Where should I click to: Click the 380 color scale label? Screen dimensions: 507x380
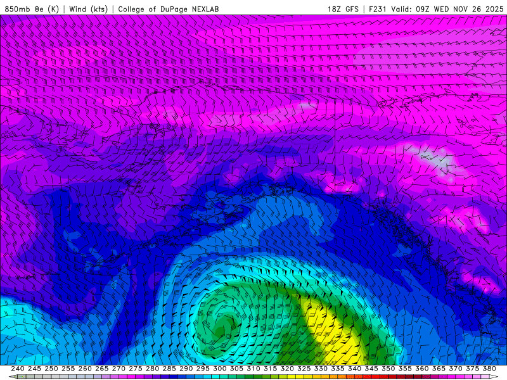coord(489,369)
